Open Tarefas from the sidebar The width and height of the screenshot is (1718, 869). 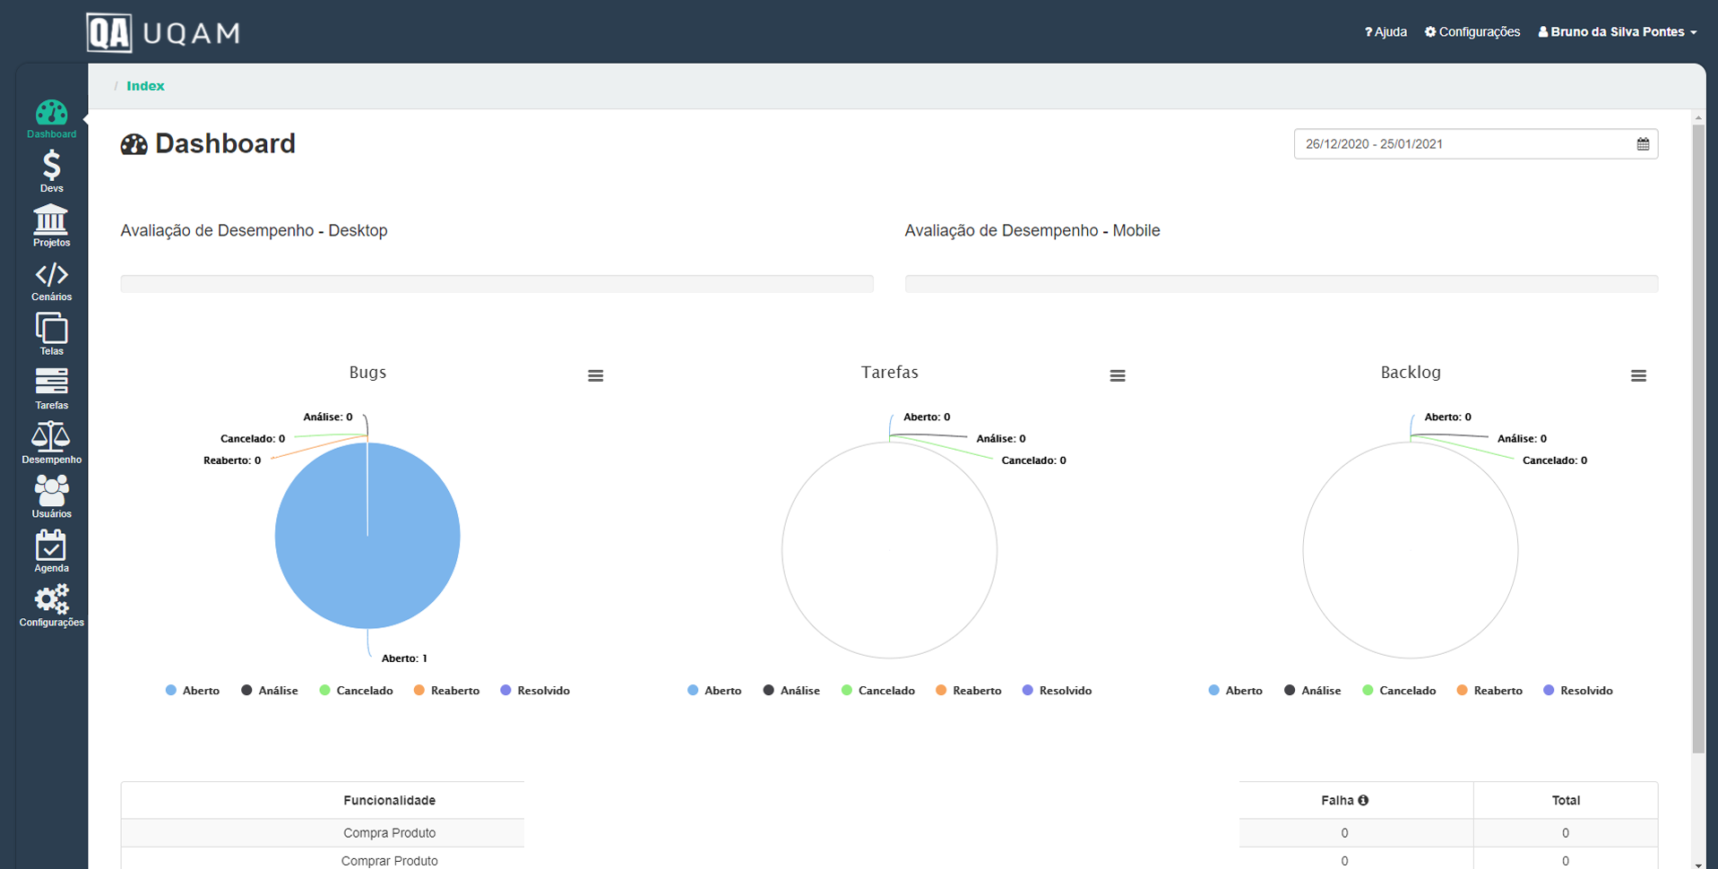click(x=51, y=388)
